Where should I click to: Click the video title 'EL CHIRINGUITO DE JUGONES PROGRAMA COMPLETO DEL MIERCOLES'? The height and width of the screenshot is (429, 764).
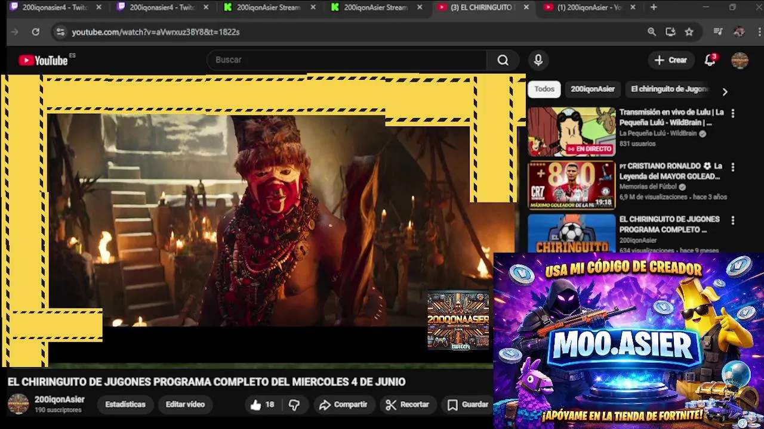(x=207, y=382)
